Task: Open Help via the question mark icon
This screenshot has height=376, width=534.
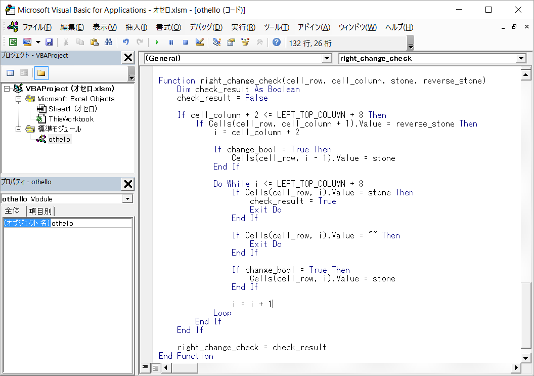Action: click(276, 43)
